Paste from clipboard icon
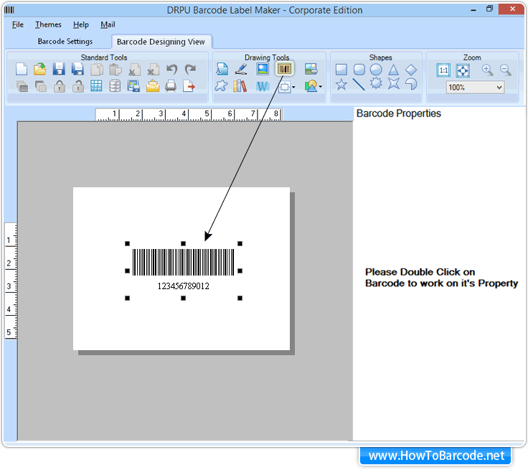The width and height of the screenshot is (528, 470). coord(115,70)
